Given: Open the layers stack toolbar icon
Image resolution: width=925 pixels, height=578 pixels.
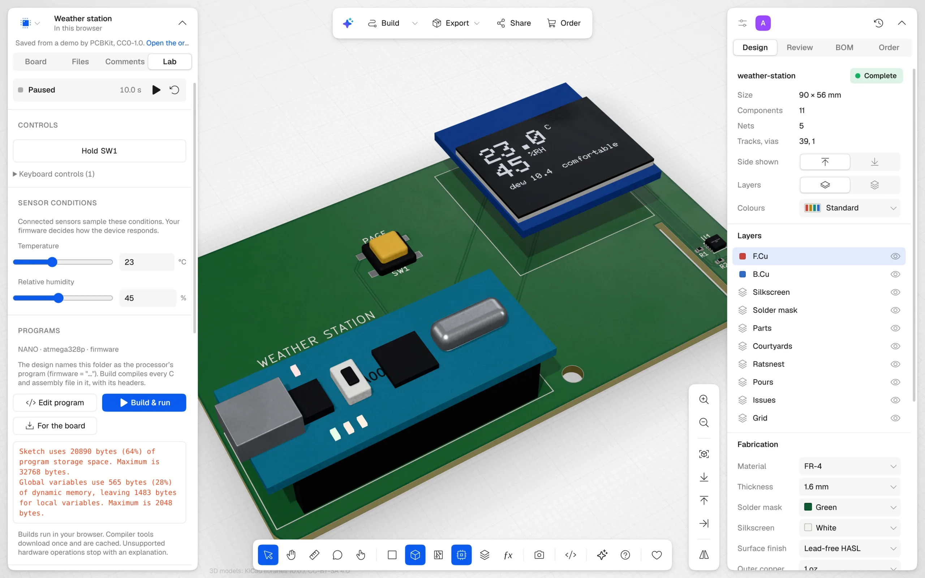Looking at the screenshot, I should point(485,555).
